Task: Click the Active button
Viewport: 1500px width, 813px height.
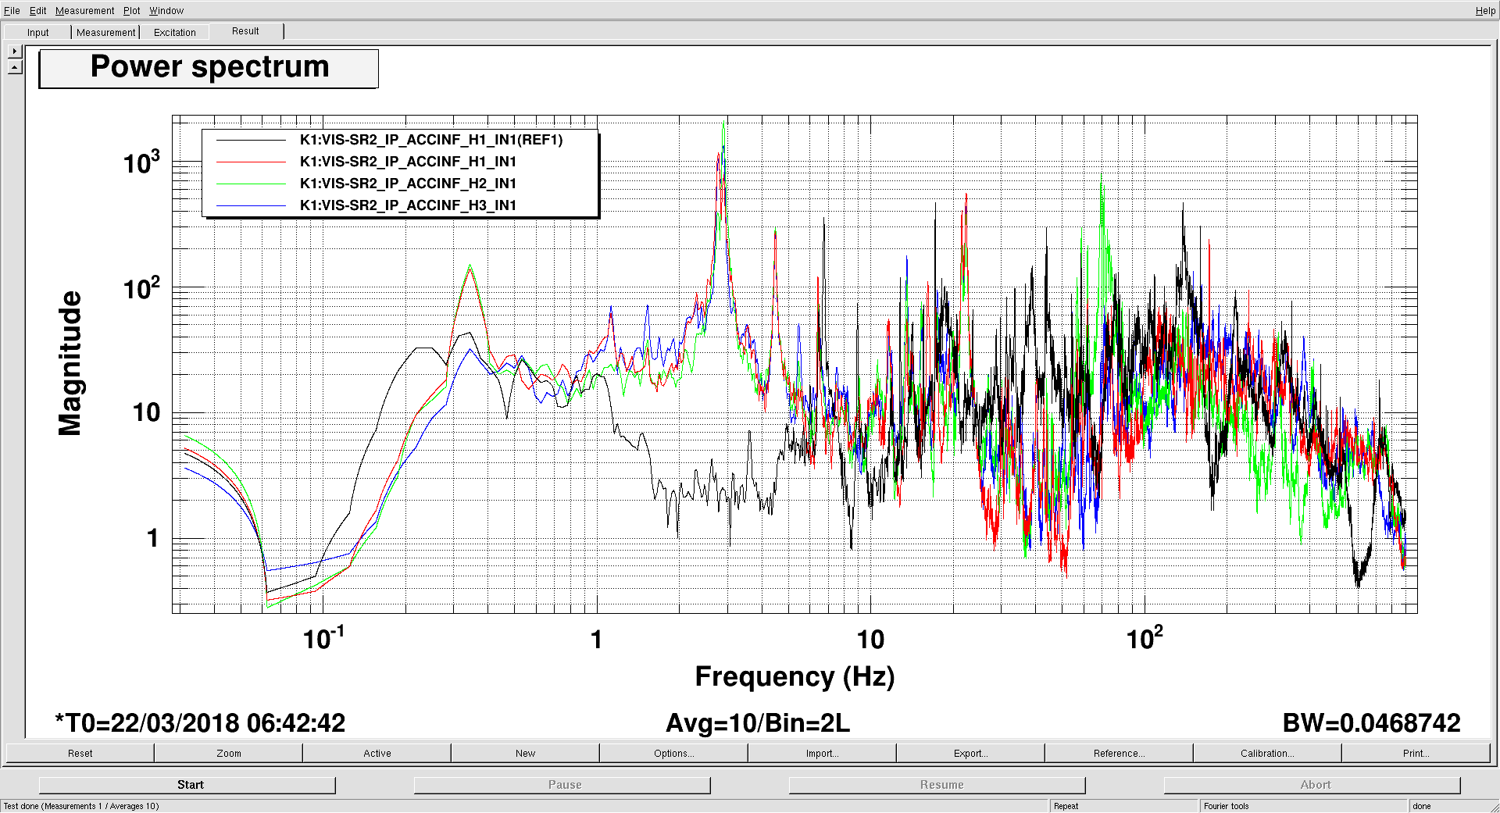Action: point(377,753)
